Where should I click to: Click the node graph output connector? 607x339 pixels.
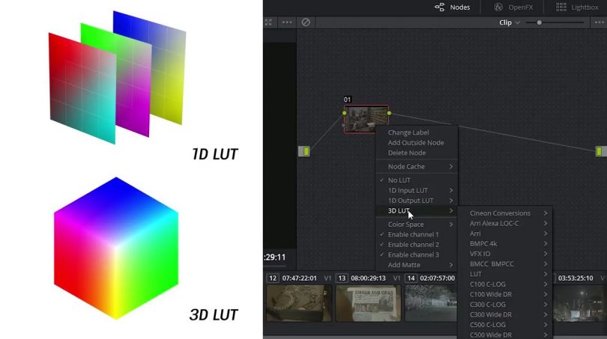coord(600,151)
